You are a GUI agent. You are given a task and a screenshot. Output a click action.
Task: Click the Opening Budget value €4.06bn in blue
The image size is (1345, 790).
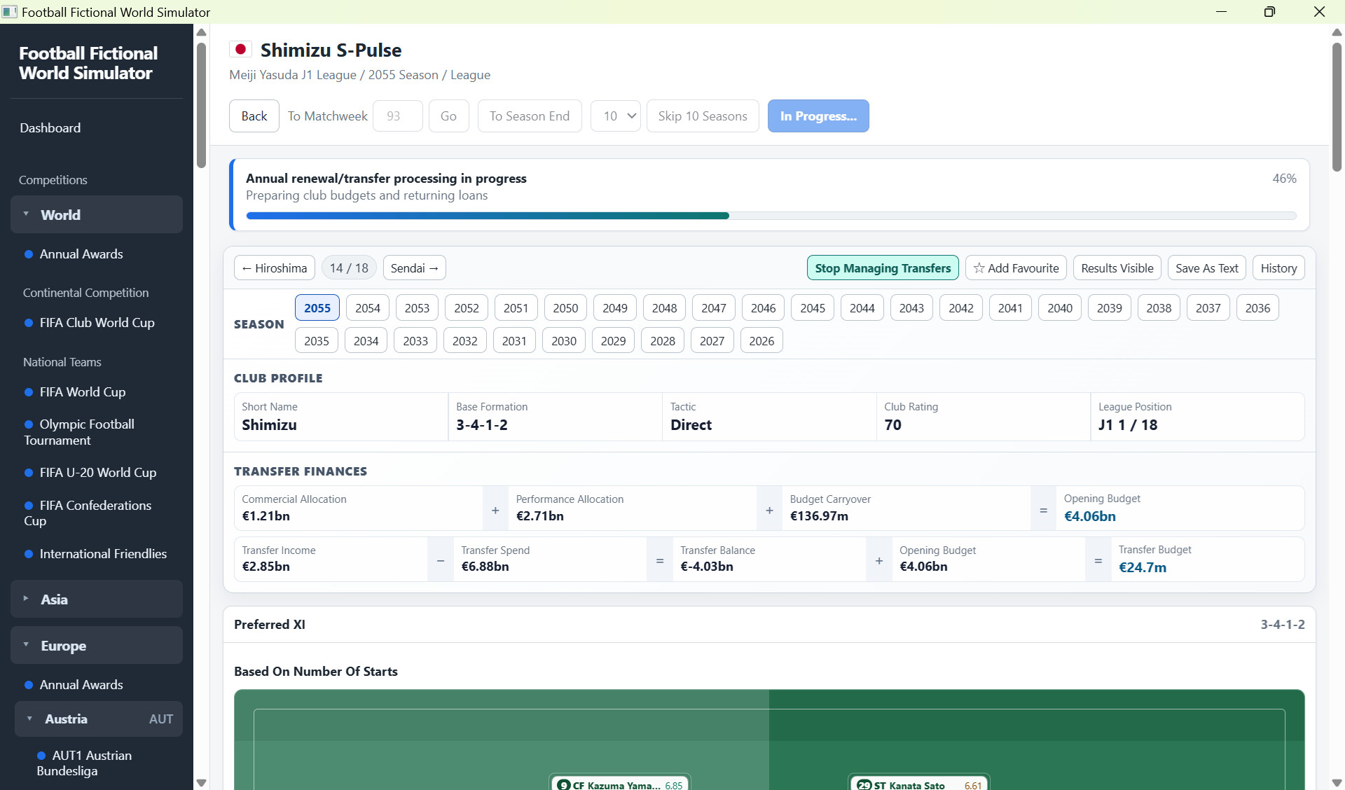click(x=1090, y=516)
